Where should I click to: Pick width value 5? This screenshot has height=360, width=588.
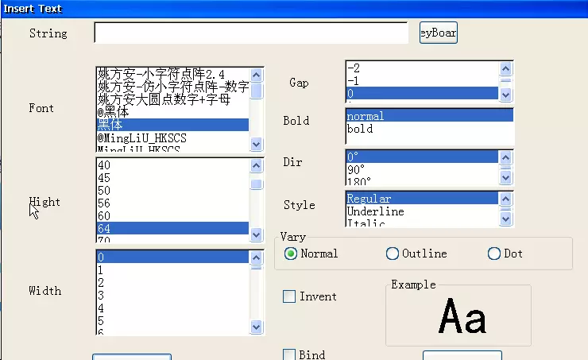[x=172, y=321]
